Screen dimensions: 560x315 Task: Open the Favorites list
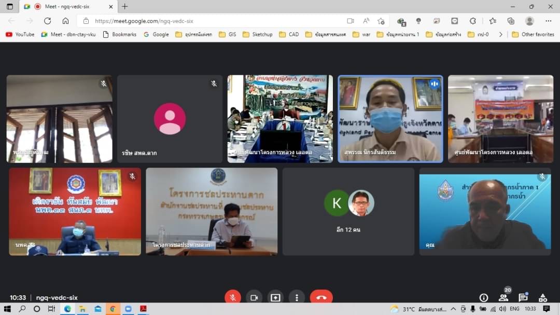(x=493, y=21)
